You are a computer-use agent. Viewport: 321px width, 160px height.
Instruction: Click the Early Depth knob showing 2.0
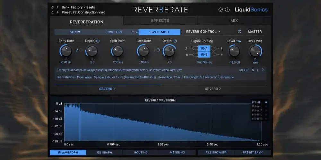pos(92,51)
